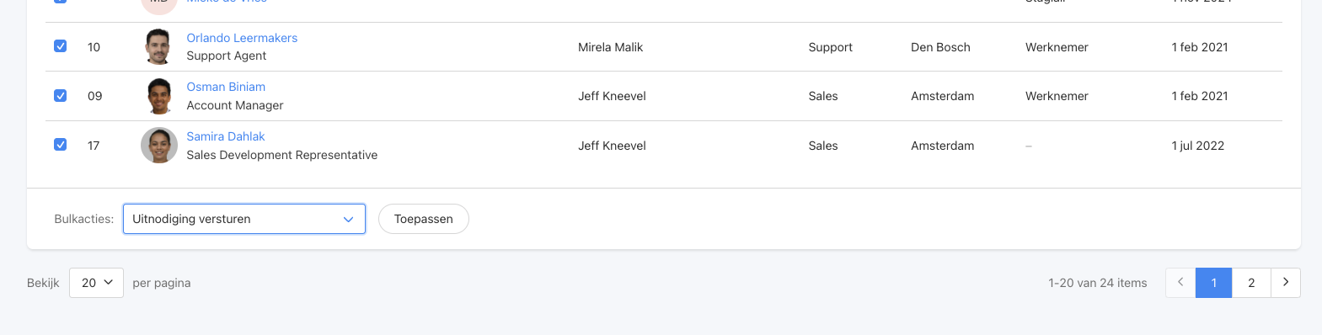Click the Mirela Malik manager cell
The image size is (1322, 335).
[610, 47]
